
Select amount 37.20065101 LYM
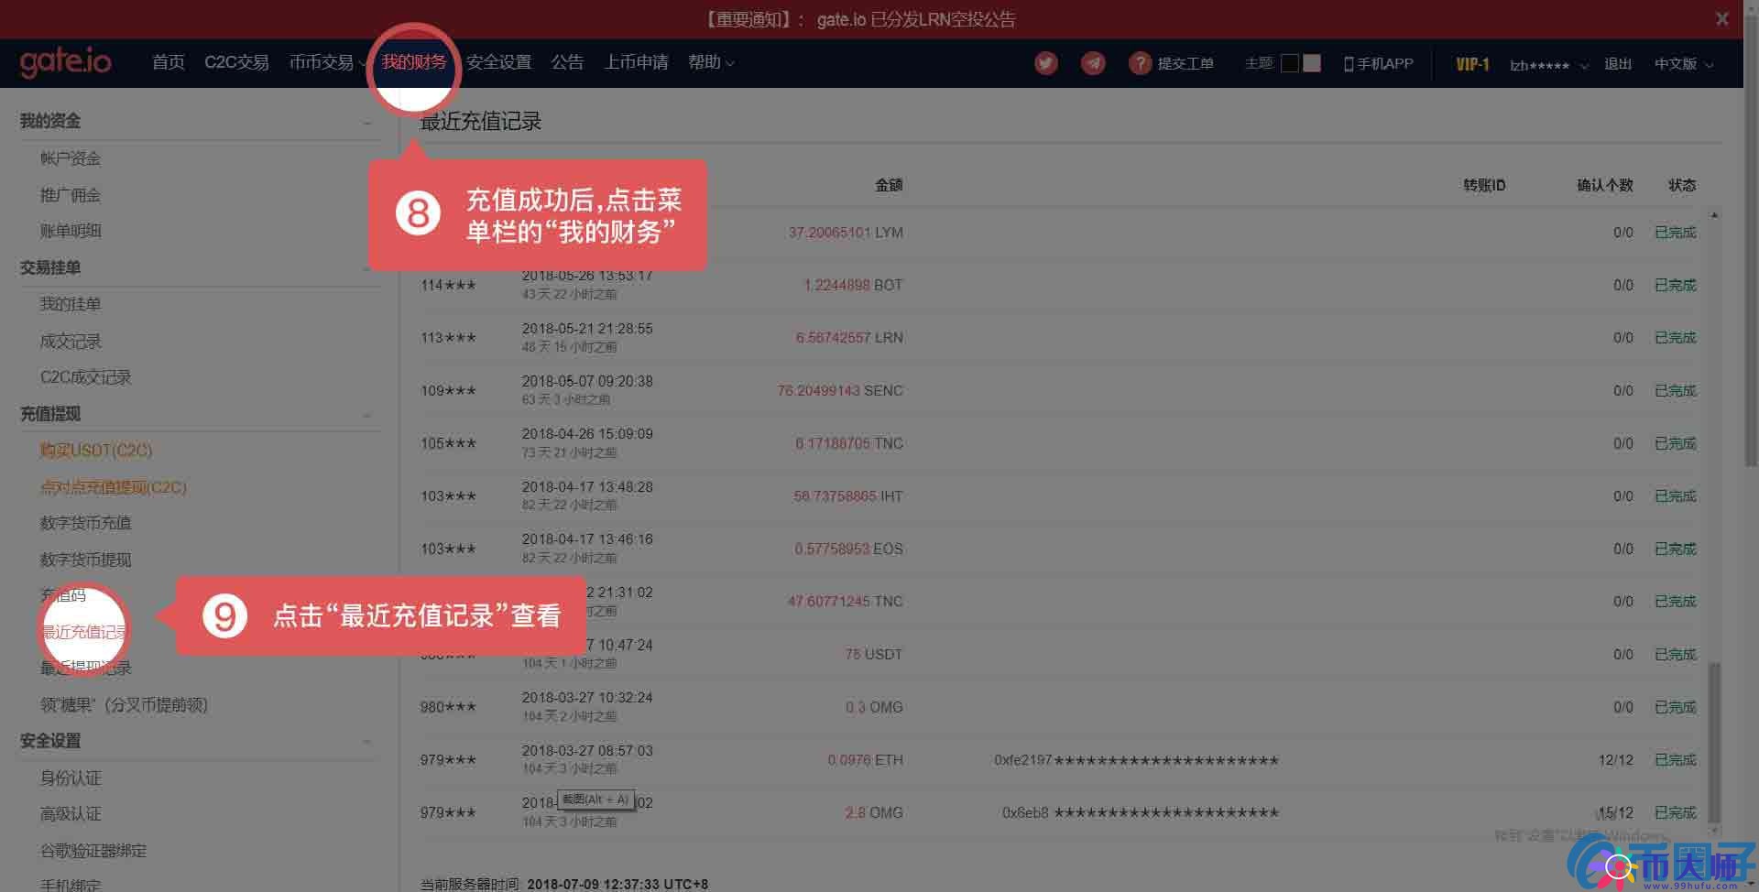click(846, 233)
